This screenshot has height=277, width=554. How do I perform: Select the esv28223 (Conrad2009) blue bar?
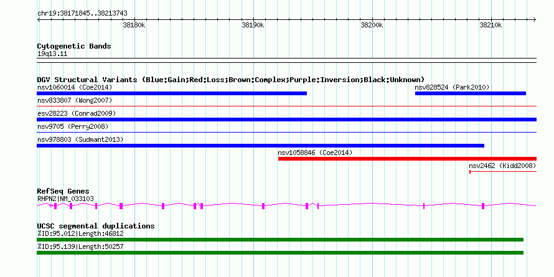286,120
